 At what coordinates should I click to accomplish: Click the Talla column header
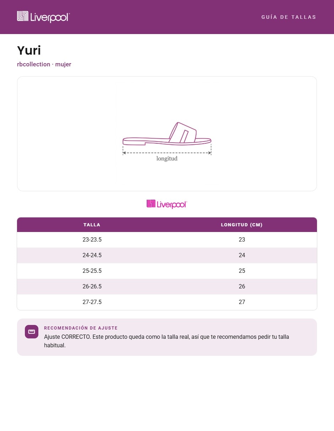click(x=92, y=225)
